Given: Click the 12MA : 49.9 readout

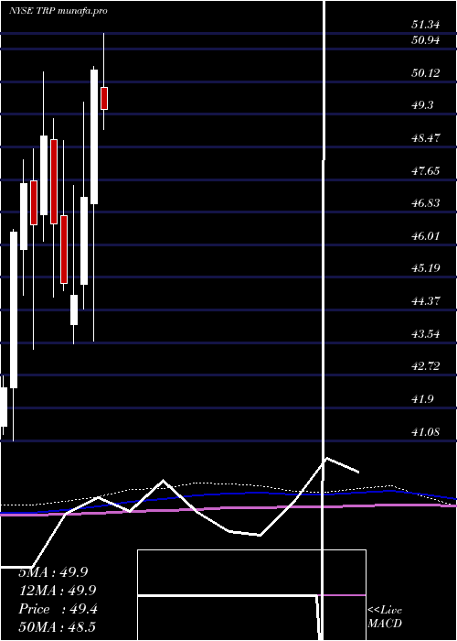Looking at the screenshot, I should [x=58, y=591].
